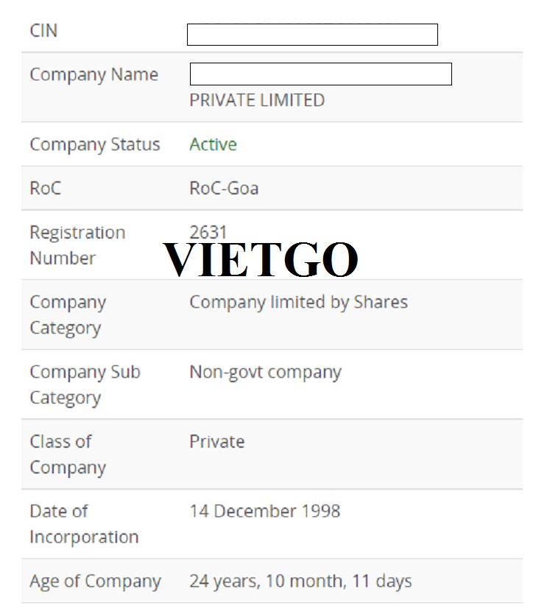Image resolution: width=536 pixels, height=615 pixels.
Task: Click the Class of Company label
Action: (x=67, y=454)
